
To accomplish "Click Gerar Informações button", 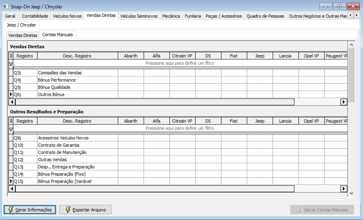I will (x=30, y=210).
